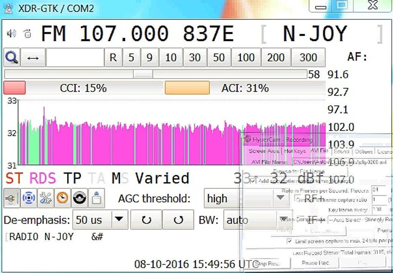Click the orange ACI indicator bar
Image resolution: width=393 pixels, height=273 pixels.
[x=187, y=88]
